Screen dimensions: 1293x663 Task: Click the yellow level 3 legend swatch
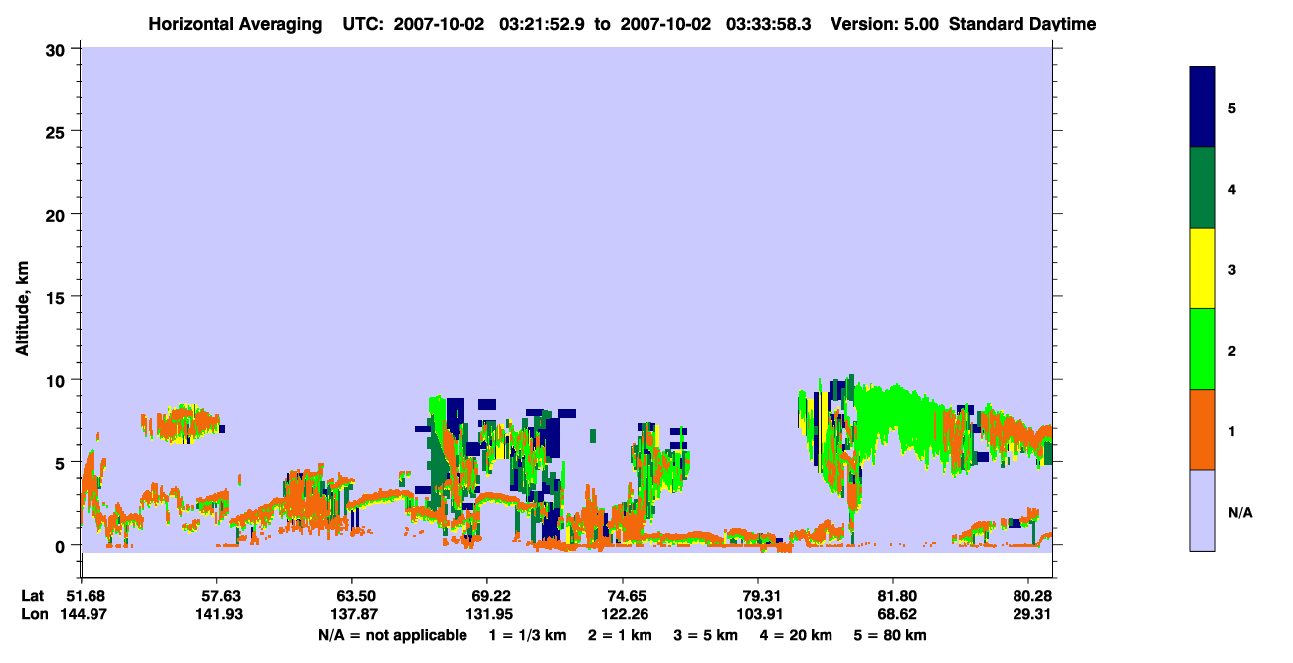pos(1202,268)
